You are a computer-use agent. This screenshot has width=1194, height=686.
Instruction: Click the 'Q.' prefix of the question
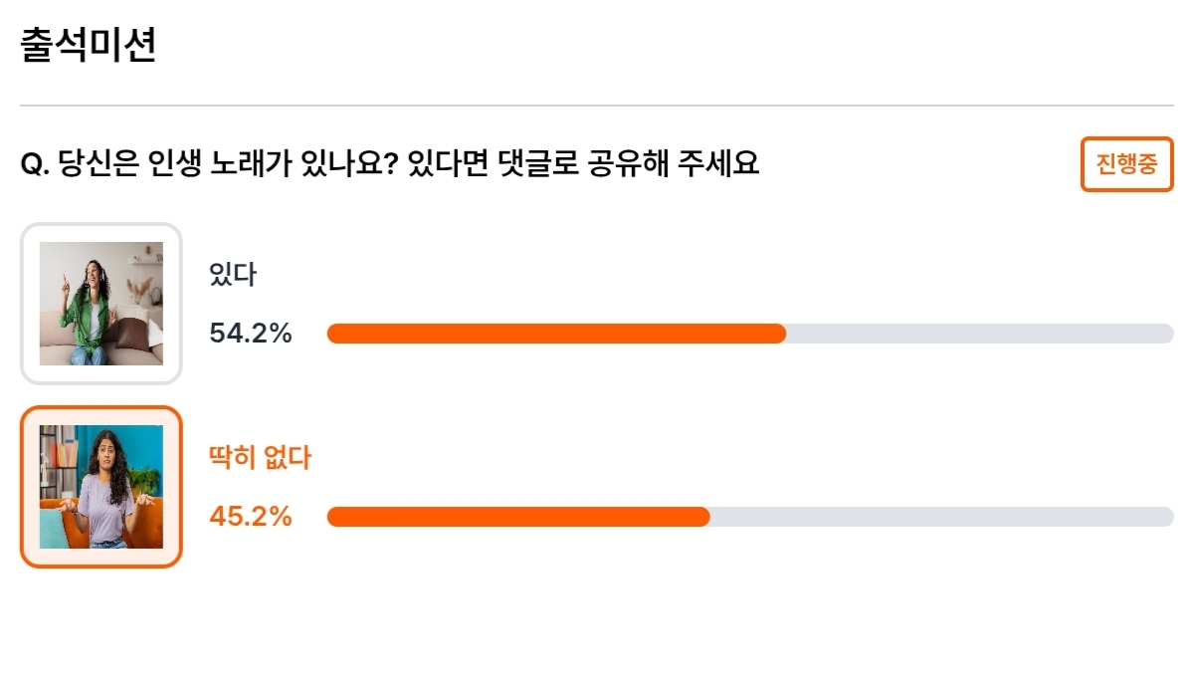(35, 165)
